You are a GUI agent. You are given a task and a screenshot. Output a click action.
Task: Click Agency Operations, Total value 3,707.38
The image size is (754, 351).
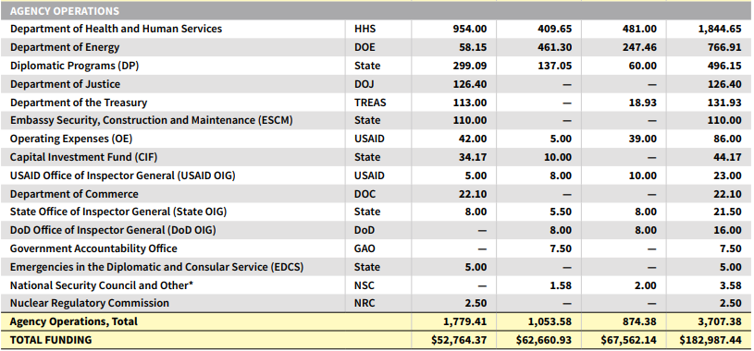(720, 321)
